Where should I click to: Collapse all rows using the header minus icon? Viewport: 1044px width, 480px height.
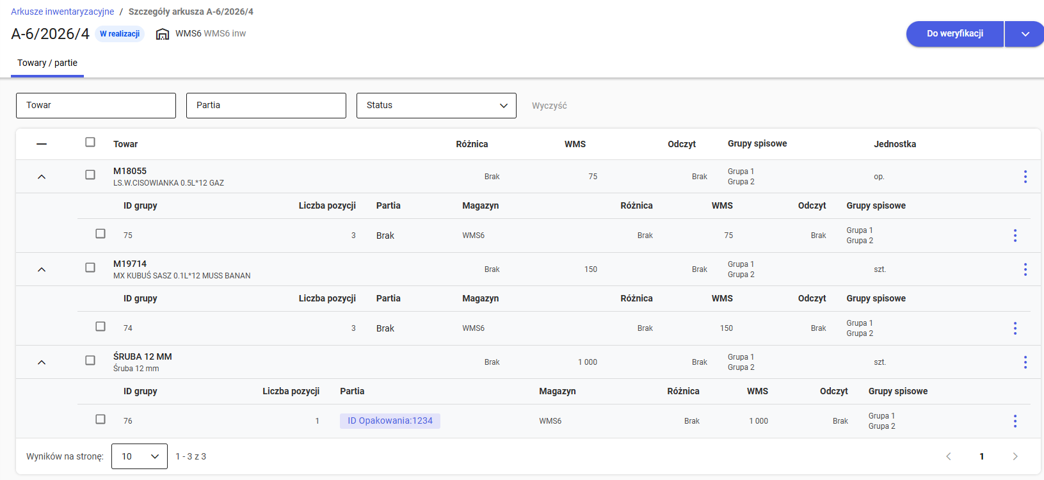point(42,144)
